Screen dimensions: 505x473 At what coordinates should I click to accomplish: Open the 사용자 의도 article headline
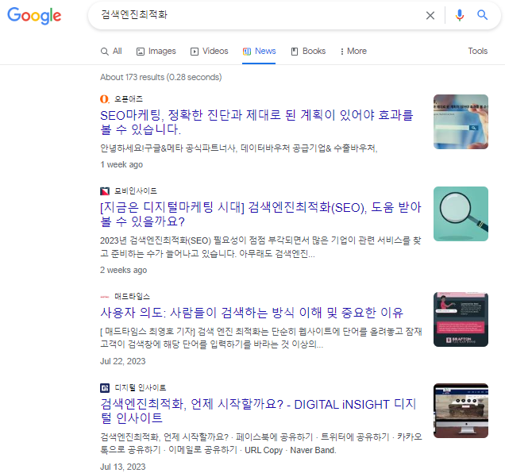pos(252,313)
